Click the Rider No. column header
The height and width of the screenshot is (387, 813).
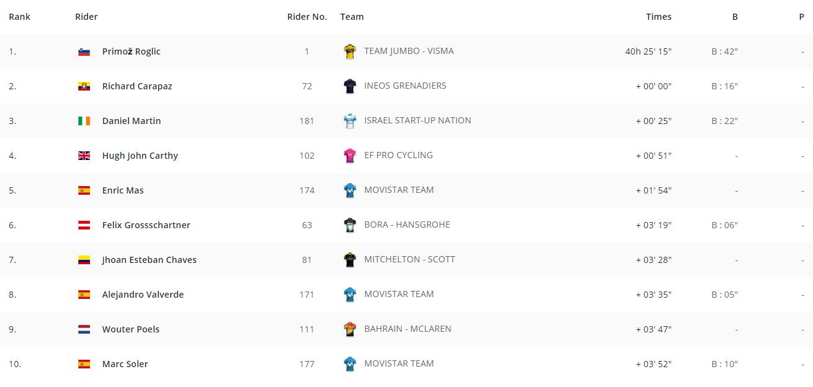tap(307, 17)
